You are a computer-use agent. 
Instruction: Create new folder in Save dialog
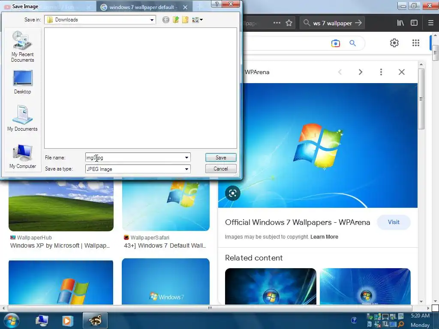pos(185,20)
